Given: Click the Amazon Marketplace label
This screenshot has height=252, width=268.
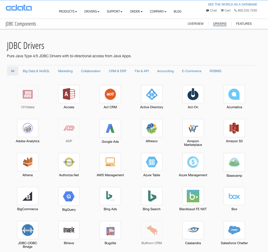Looking at the screenshot, I should tap(193, 143).
